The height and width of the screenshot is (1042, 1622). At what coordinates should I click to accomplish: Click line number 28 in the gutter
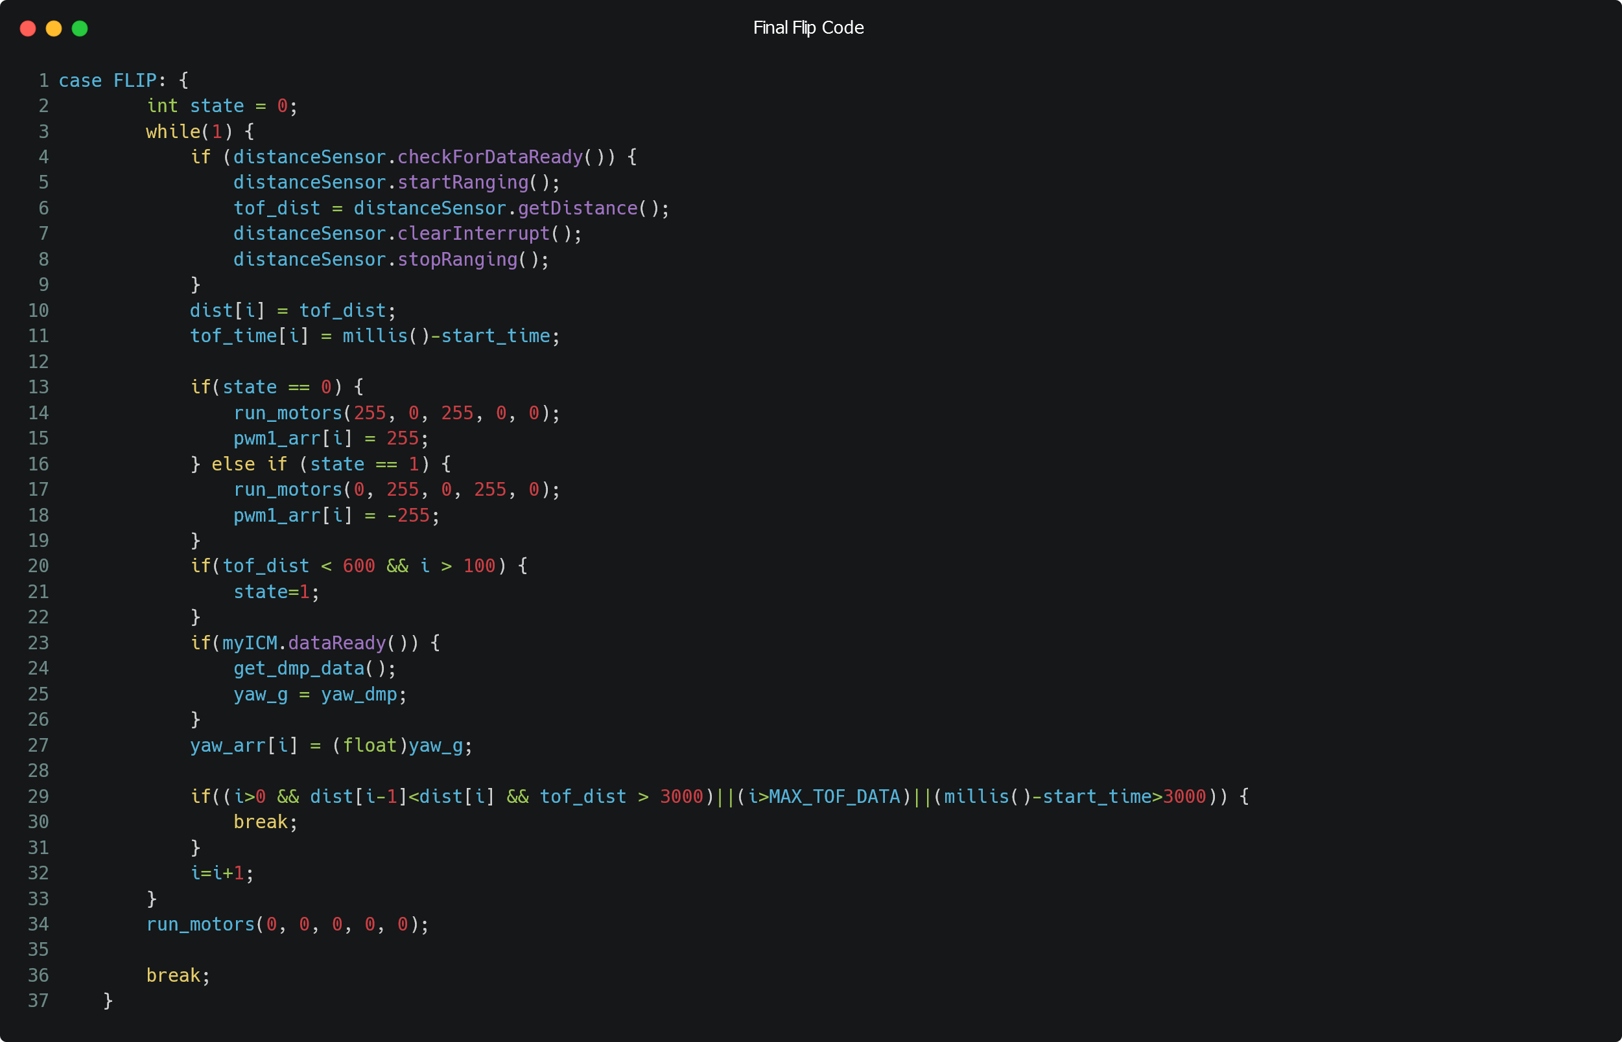point(39,771)
